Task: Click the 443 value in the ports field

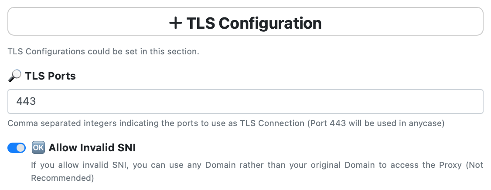Action: pos(26,101)
